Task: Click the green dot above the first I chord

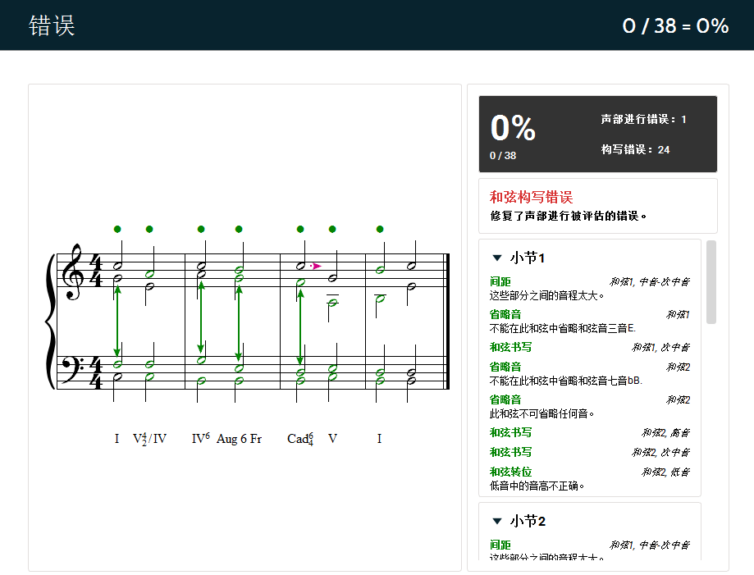Action: 117,230
